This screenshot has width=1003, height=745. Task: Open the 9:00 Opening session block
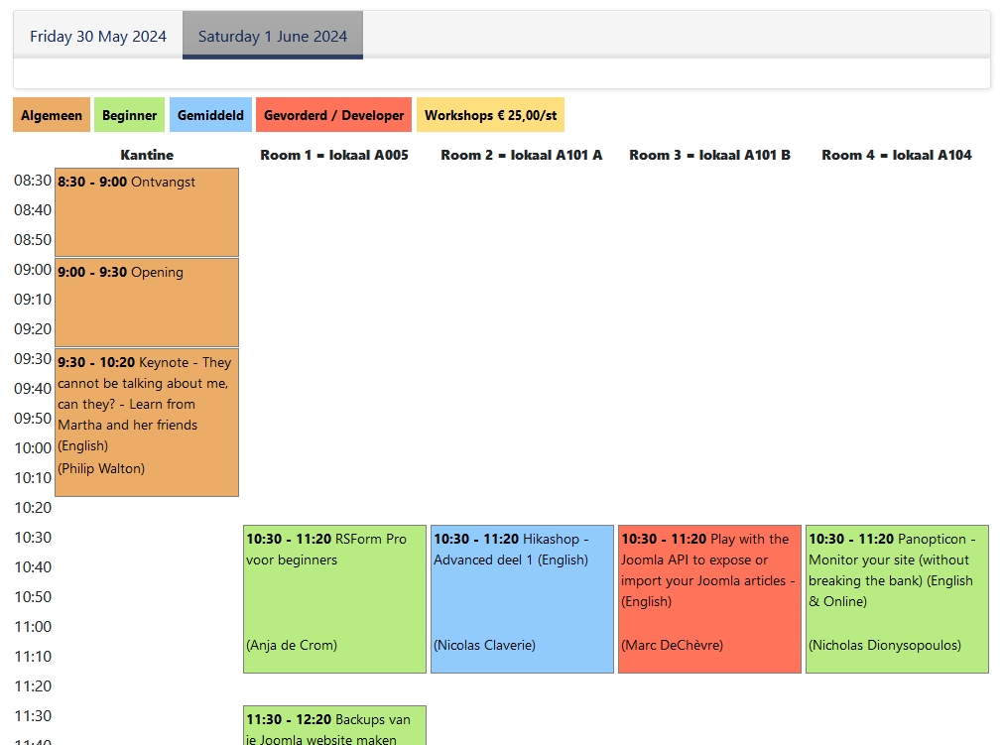point(147,303)
